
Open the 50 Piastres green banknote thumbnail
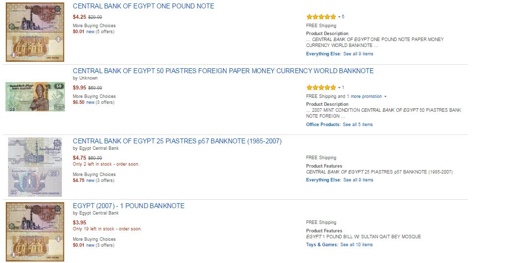coord(35,97)
